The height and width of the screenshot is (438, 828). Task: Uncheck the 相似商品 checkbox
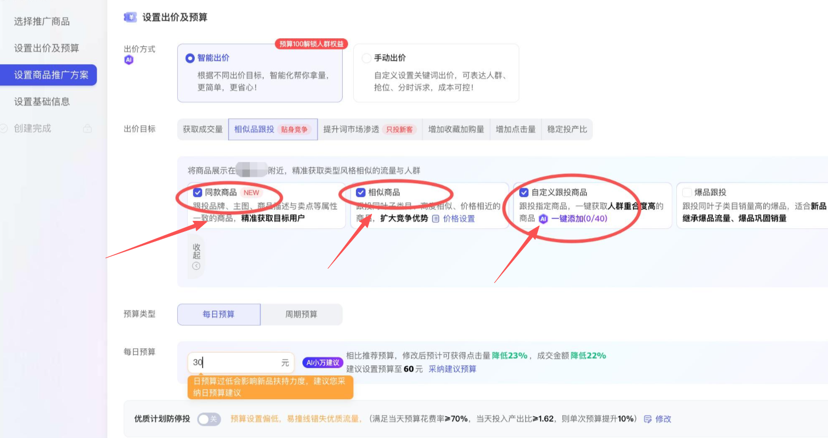361,193
